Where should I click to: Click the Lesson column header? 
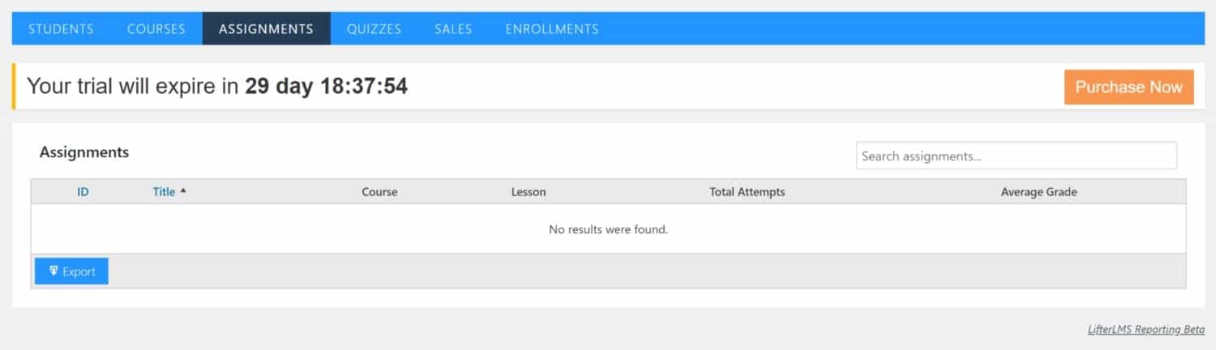pos(529,192)
